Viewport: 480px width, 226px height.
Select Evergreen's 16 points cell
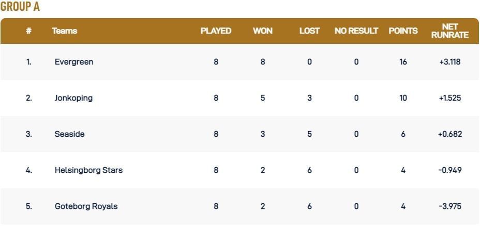click(403, 62)
